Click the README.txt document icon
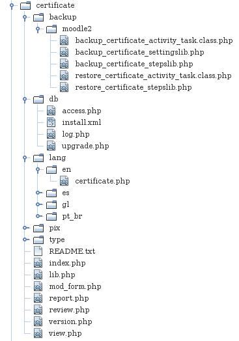 coord(38,251)
